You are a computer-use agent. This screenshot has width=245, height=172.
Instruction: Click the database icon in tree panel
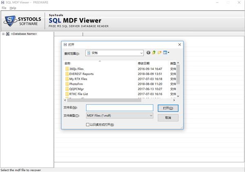click(x=8, y=34)
